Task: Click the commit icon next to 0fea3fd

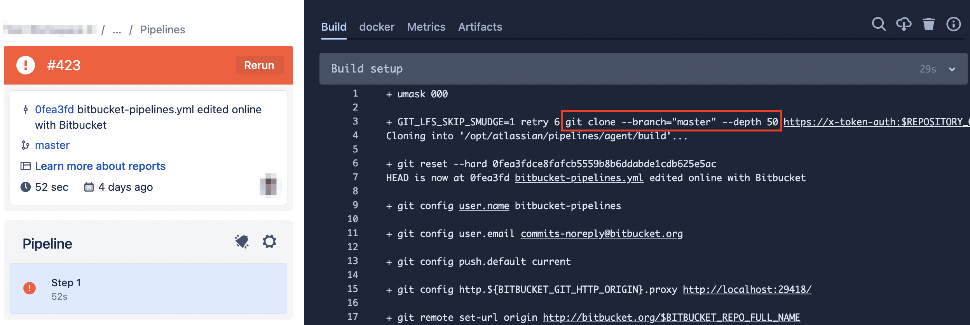Action: pos(26,110)
